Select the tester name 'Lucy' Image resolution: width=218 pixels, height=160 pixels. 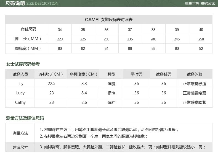click(x=20, y=93)
